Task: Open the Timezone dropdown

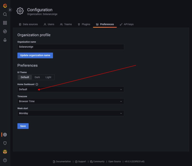Action: [70, 101]
